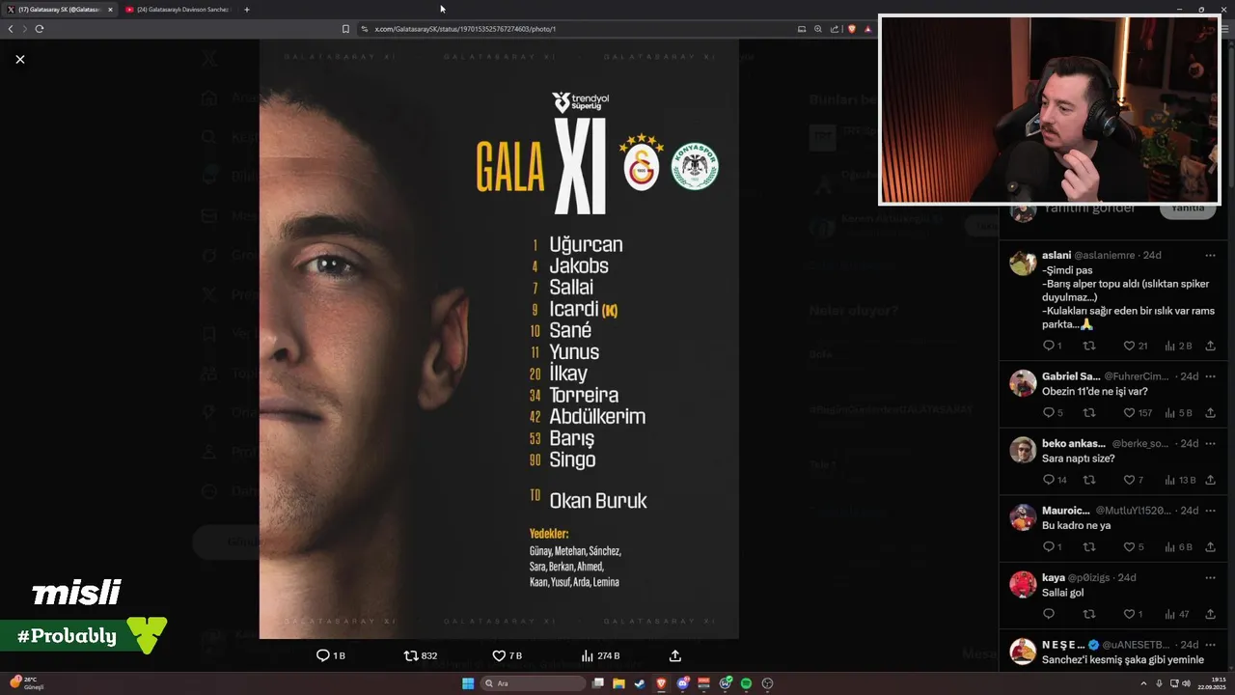Open aslani's profile avatar

(x=1023, y=263)
